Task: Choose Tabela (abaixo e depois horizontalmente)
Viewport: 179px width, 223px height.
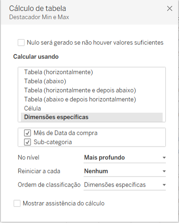Action: (x=92, y=99)
